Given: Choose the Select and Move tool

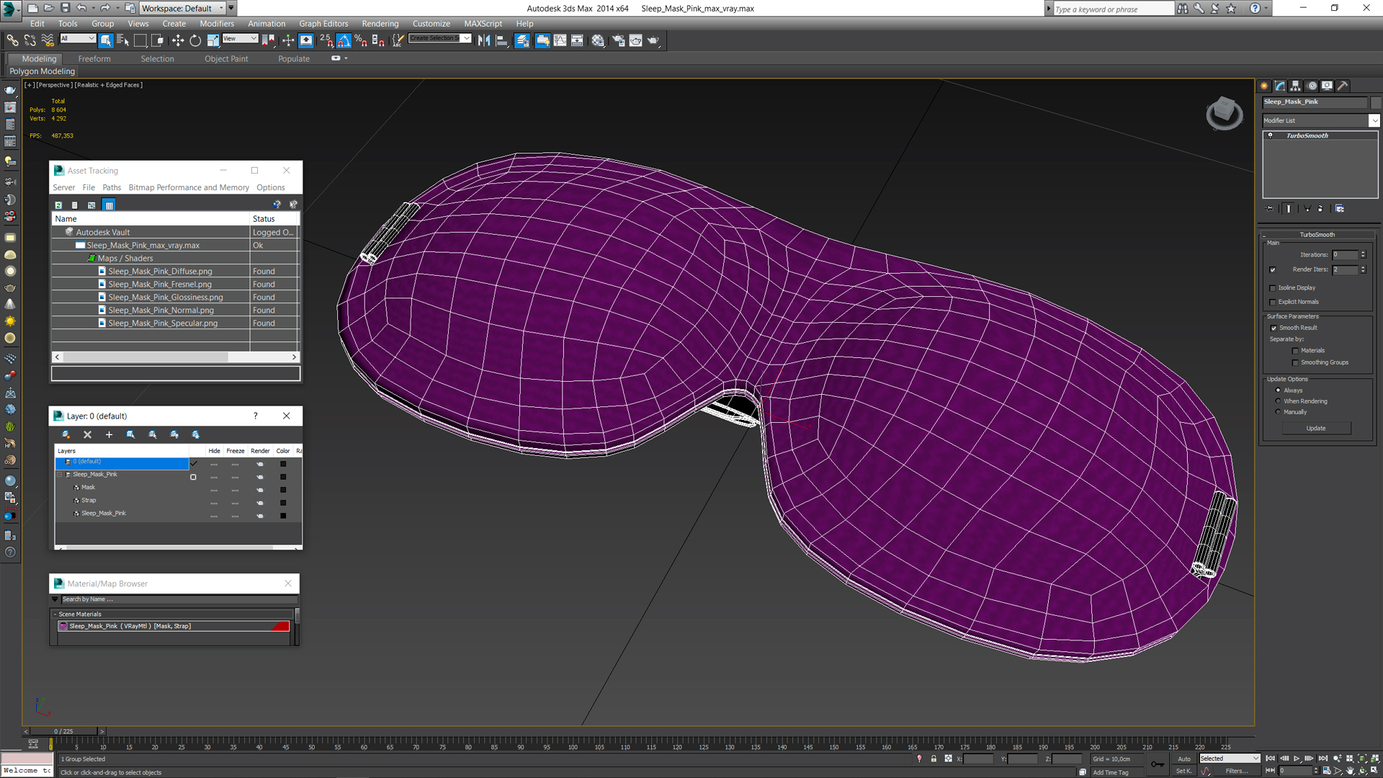Looking at the screenshot, I should point(178,40).
